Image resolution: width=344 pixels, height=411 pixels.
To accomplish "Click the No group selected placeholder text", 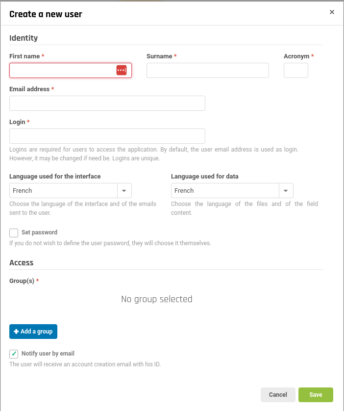I will point(156,299).
